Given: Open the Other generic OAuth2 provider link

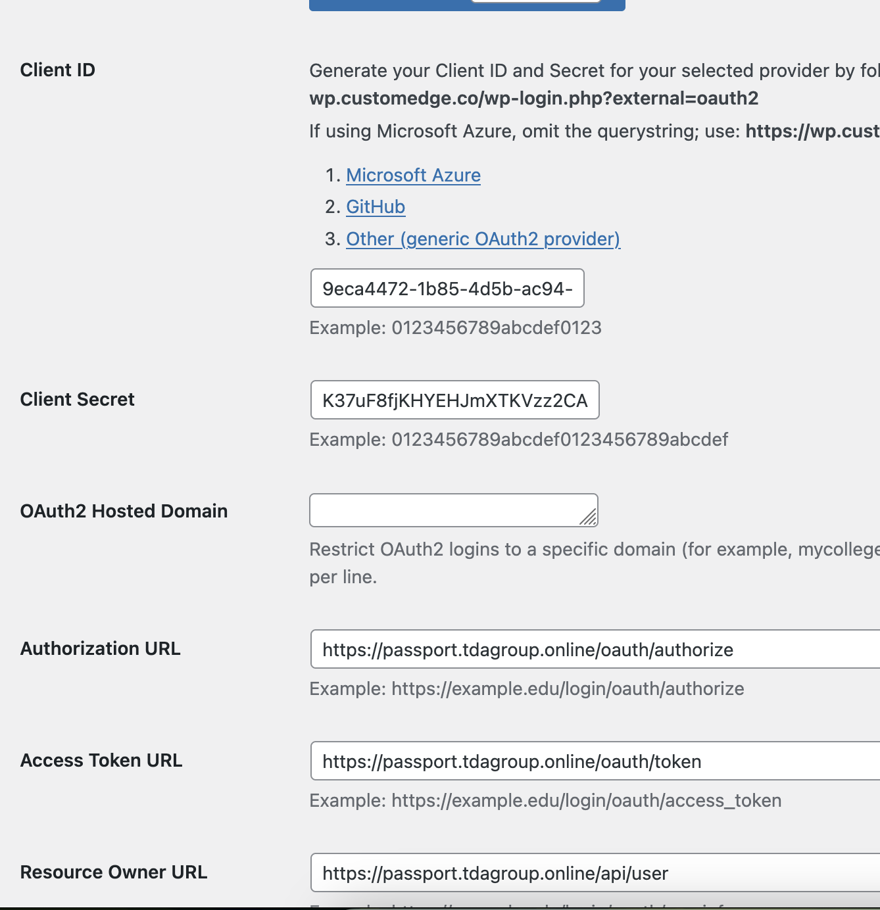Looking at the screenshot, I should click(x=483, y=239).
